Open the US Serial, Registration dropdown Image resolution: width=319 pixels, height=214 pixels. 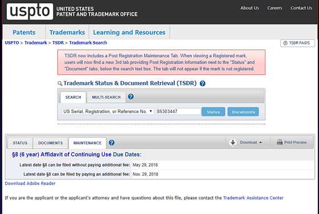click(x=108, y=111)
